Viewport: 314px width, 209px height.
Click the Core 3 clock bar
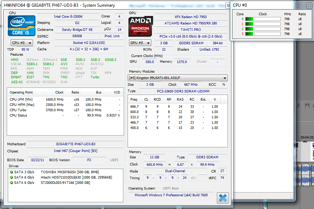coord(263,34)
